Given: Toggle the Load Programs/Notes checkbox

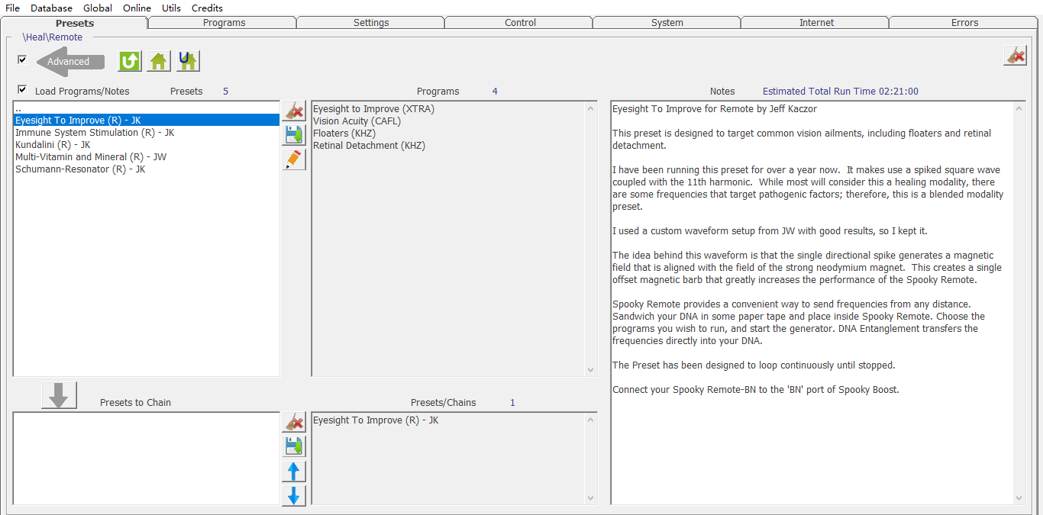Looking at the screenshot, I should coord(22,90).
